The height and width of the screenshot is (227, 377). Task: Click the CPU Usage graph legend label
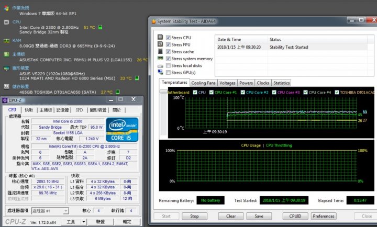(251, 145)
